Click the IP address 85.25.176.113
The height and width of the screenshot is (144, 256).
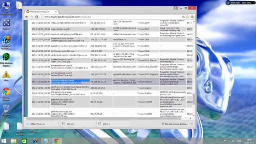(x=98, y=23)
